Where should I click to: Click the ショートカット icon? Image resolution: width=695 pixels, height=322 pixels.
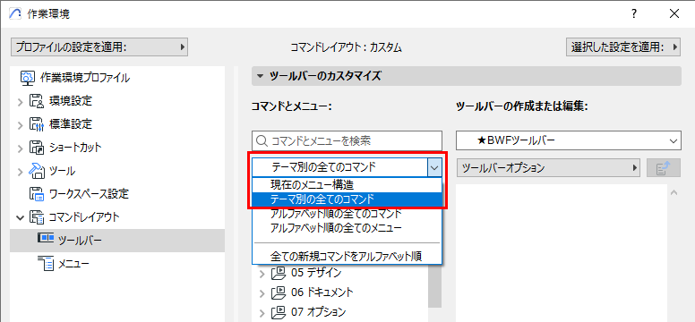pyautogui.click(x=38, y=147)
